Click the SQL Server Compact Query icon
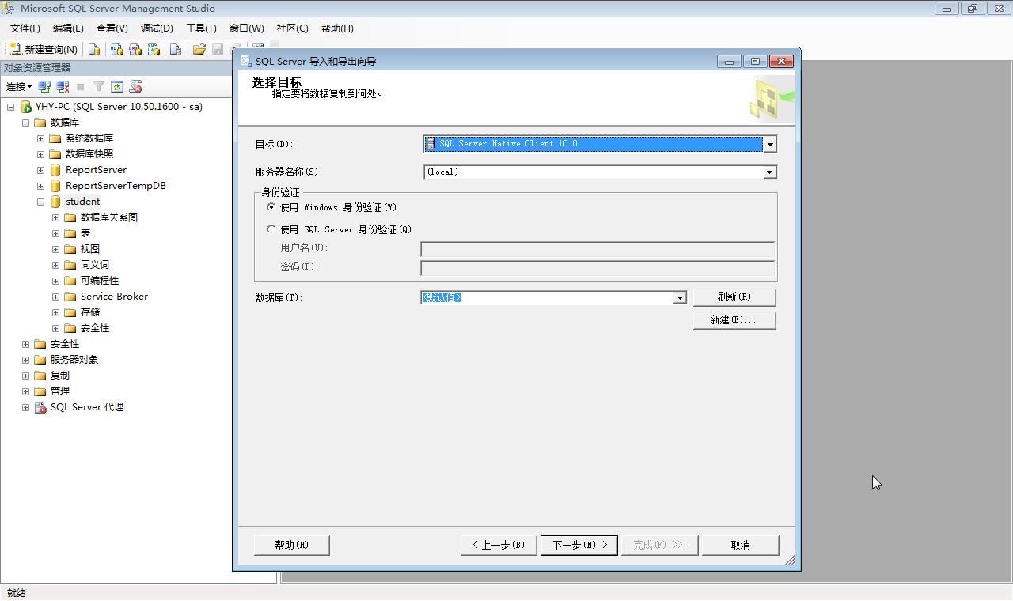The height and width of the screenshot is (601, 1013). tap(176, 49)
